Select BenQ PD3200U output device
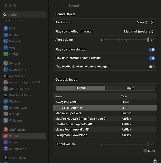This screenshot has width=161, height=163. [x=105, y=102]
